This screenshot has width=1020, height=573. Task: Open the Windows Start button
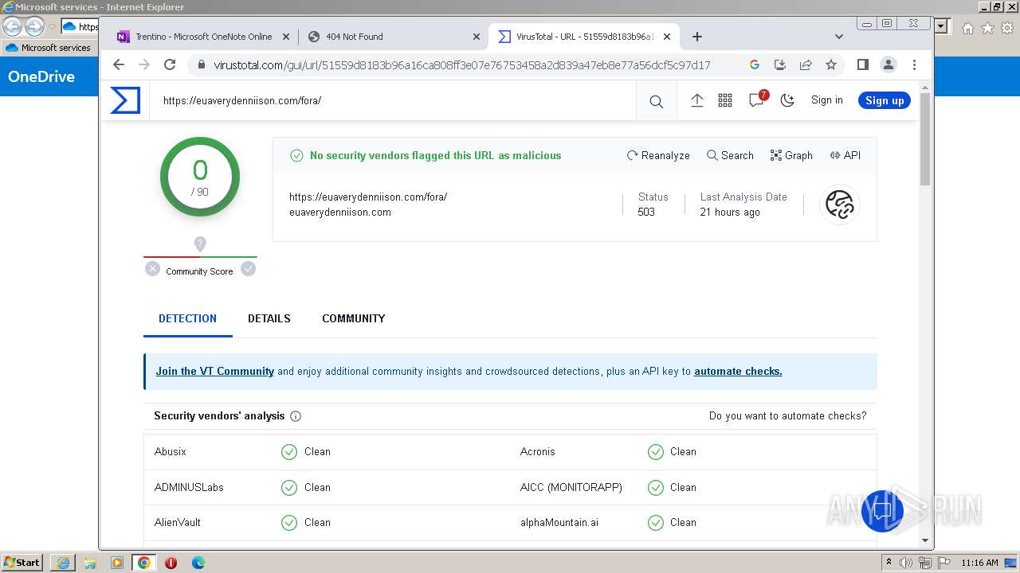[x=22, y=562]
